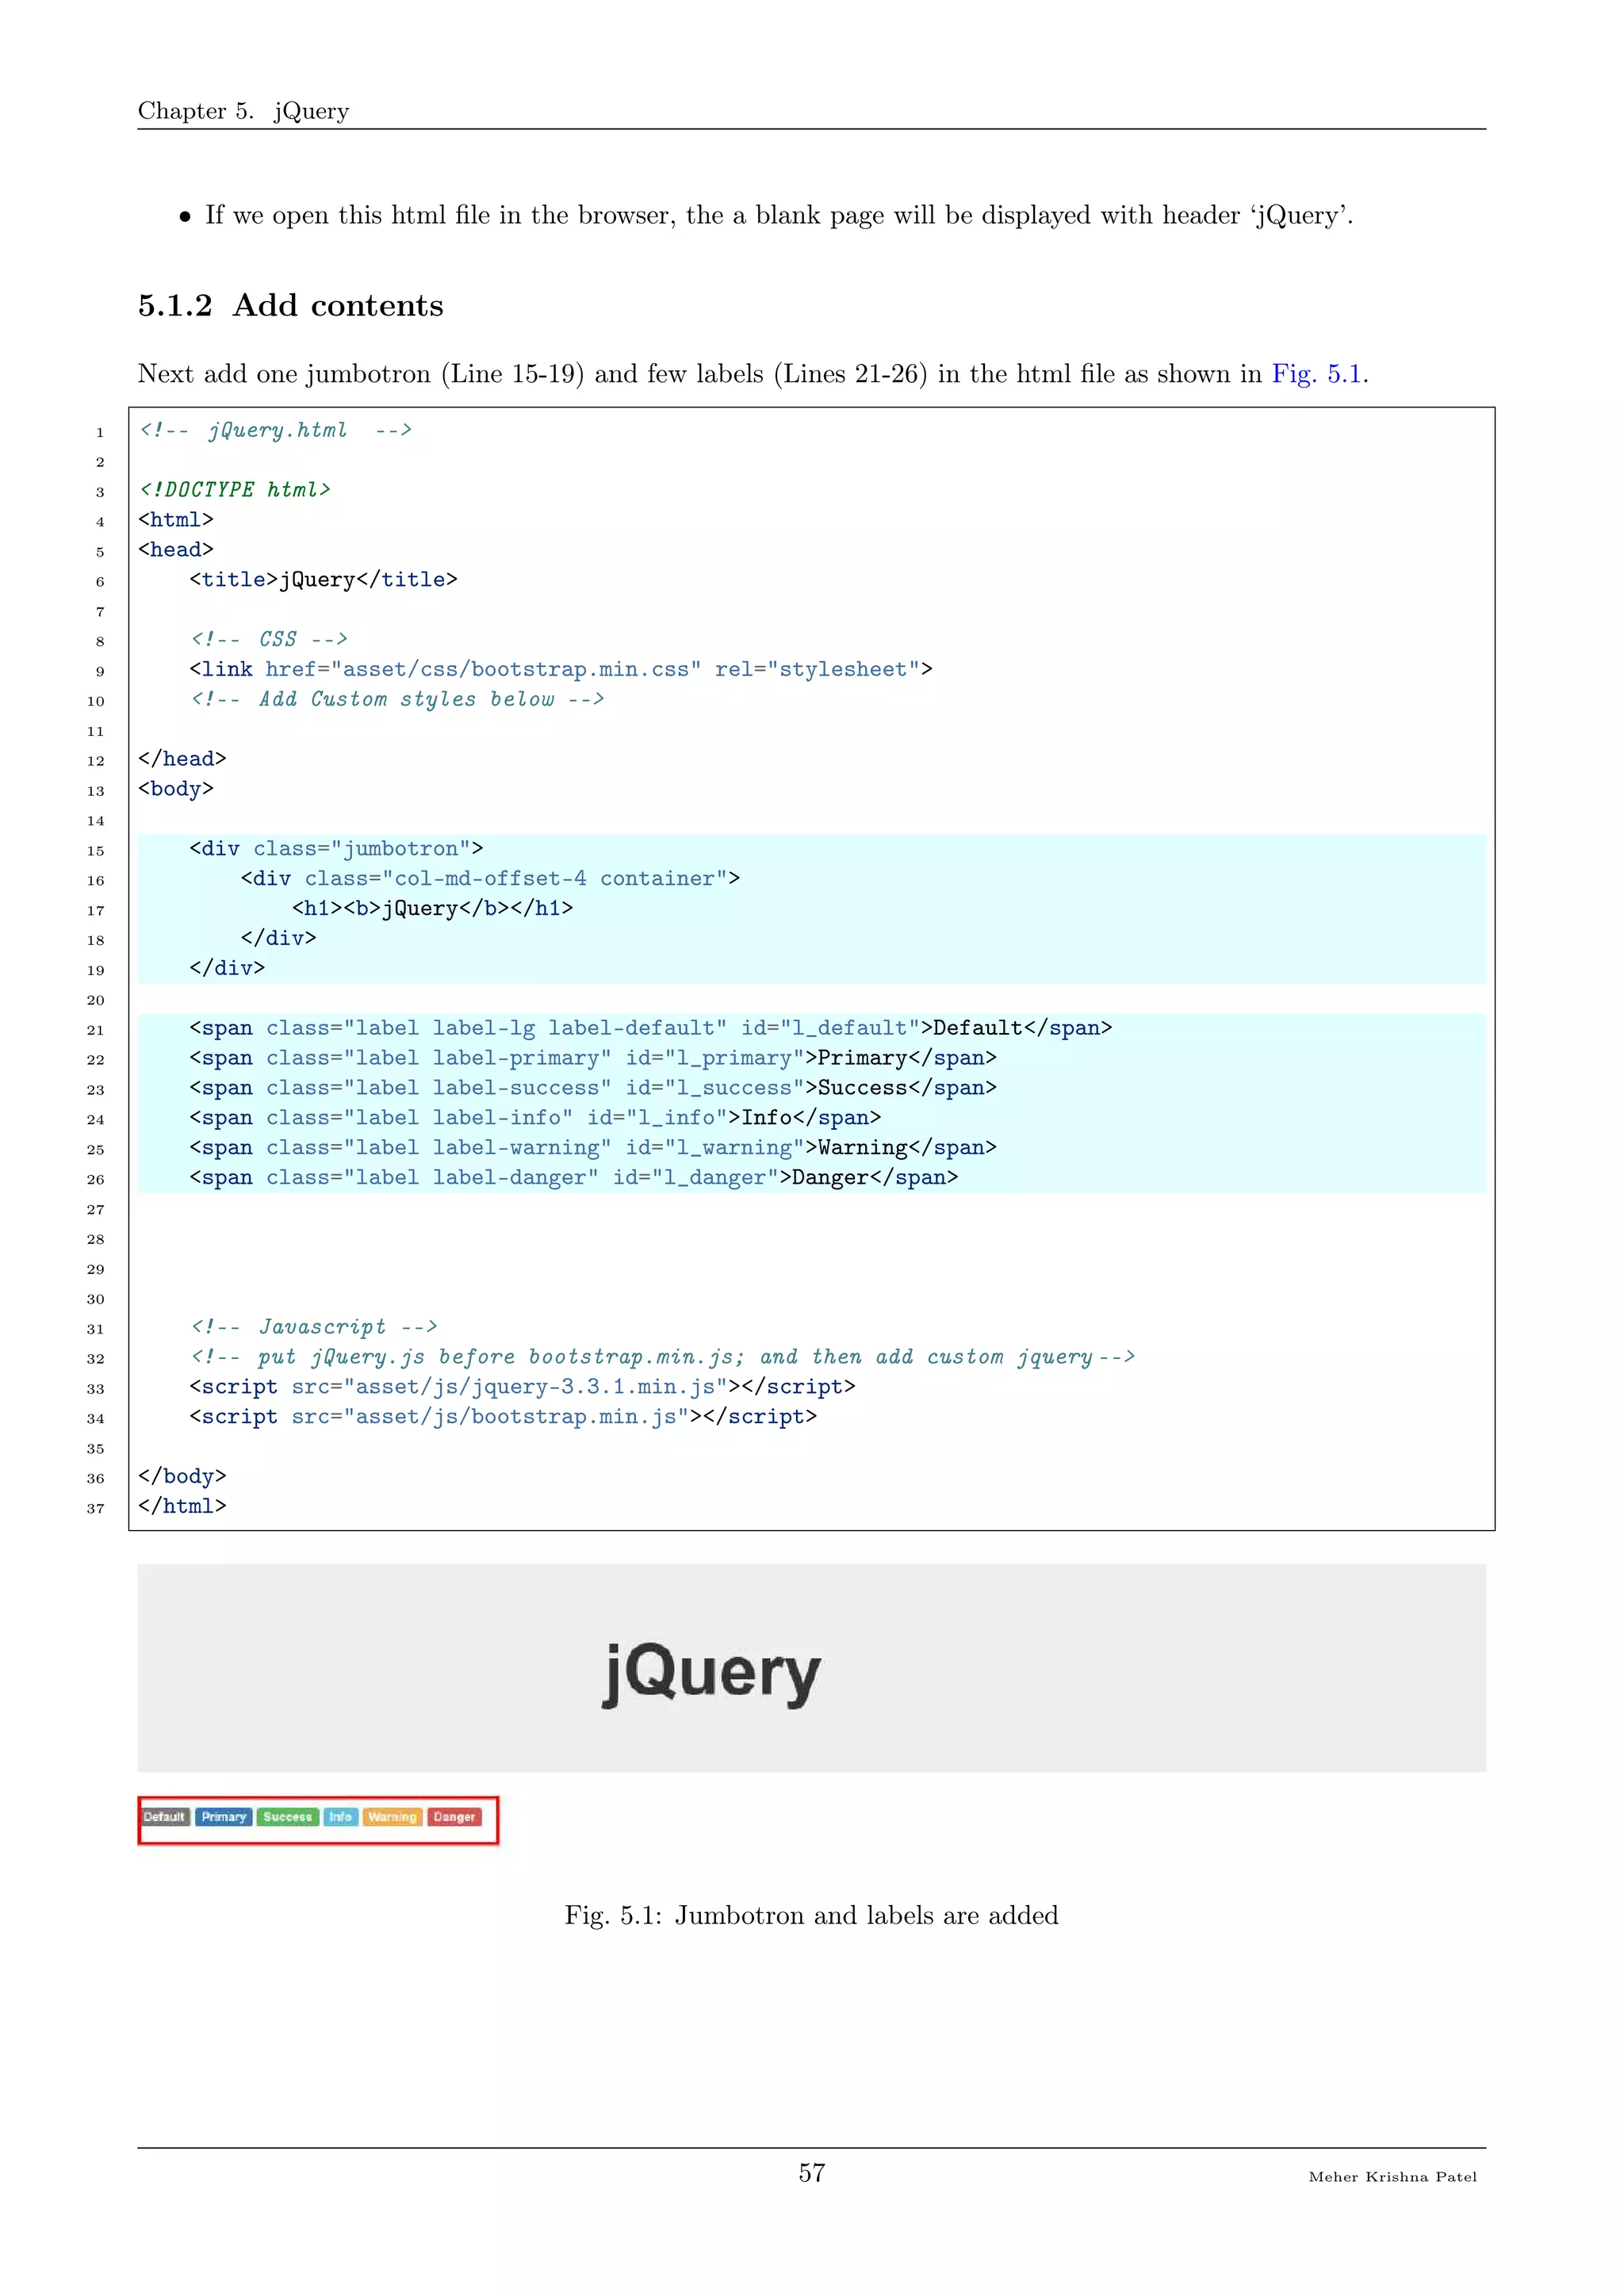
Task: Click the 'Chapter 5. jQuery' page header
Action: point(243,110)
